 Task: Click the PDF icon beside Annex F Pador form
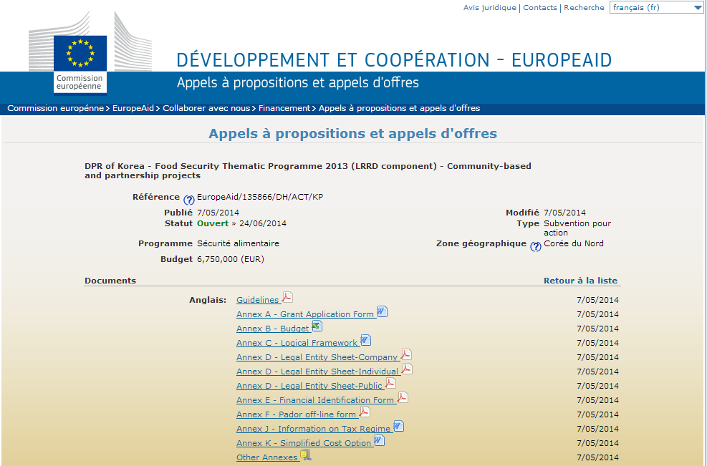365,412
